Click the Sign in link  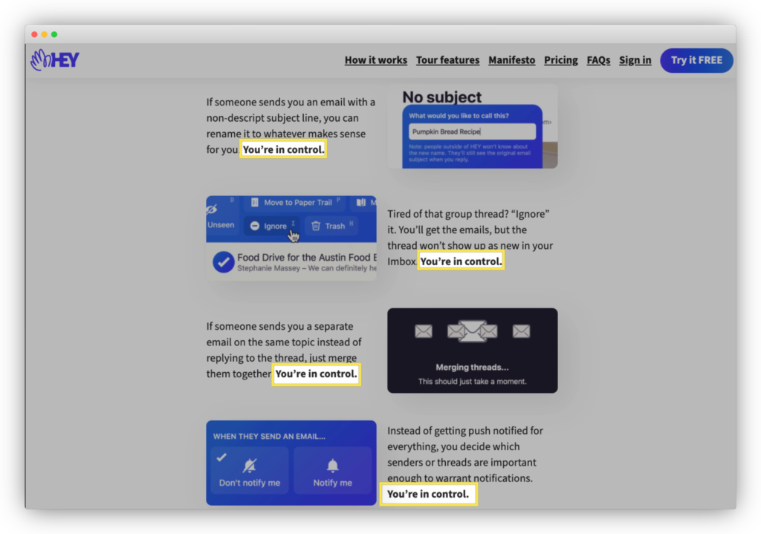635,60
